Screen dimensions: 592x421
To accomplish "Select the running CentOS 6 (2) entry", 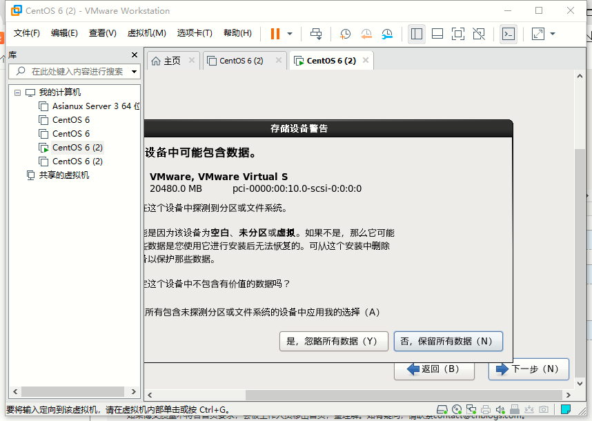I will pos(70,148).
